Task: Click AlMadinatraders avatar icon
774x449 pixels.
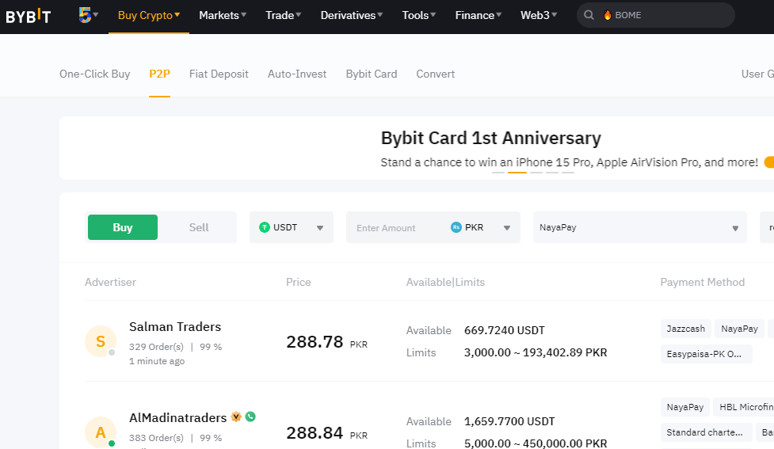Action: (100, 432)
